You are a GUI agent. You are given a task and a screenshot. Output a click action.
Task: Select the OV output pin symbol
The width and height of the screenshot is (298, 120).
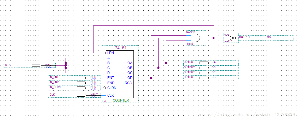[x=260, y=38]
